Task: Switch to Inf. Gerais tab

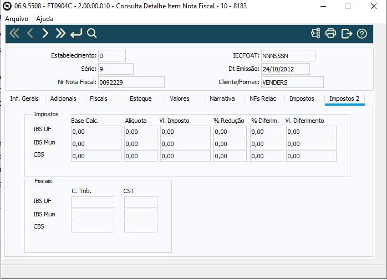Action: (24, 98)
